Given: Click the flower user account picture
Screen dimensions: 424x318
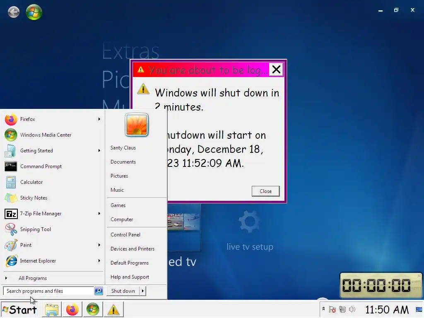Looking at the screenshot, I should (137, 125).
